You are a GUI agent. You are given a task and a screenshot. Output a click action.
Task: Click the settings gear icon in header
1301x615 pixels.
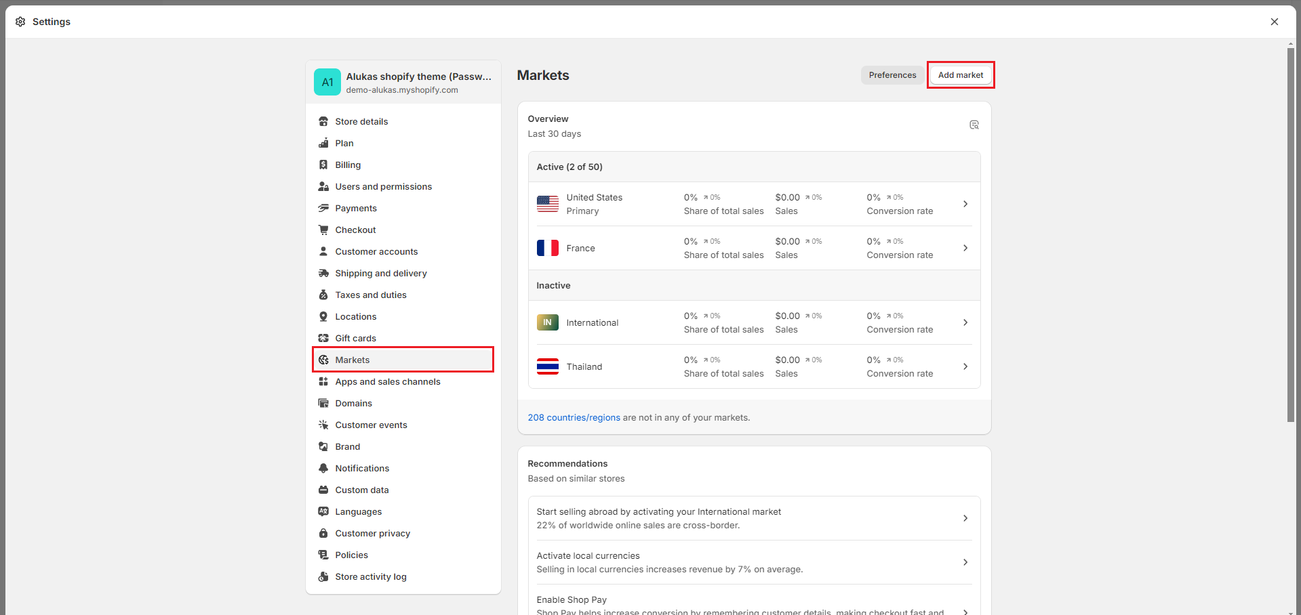(20, 22)
